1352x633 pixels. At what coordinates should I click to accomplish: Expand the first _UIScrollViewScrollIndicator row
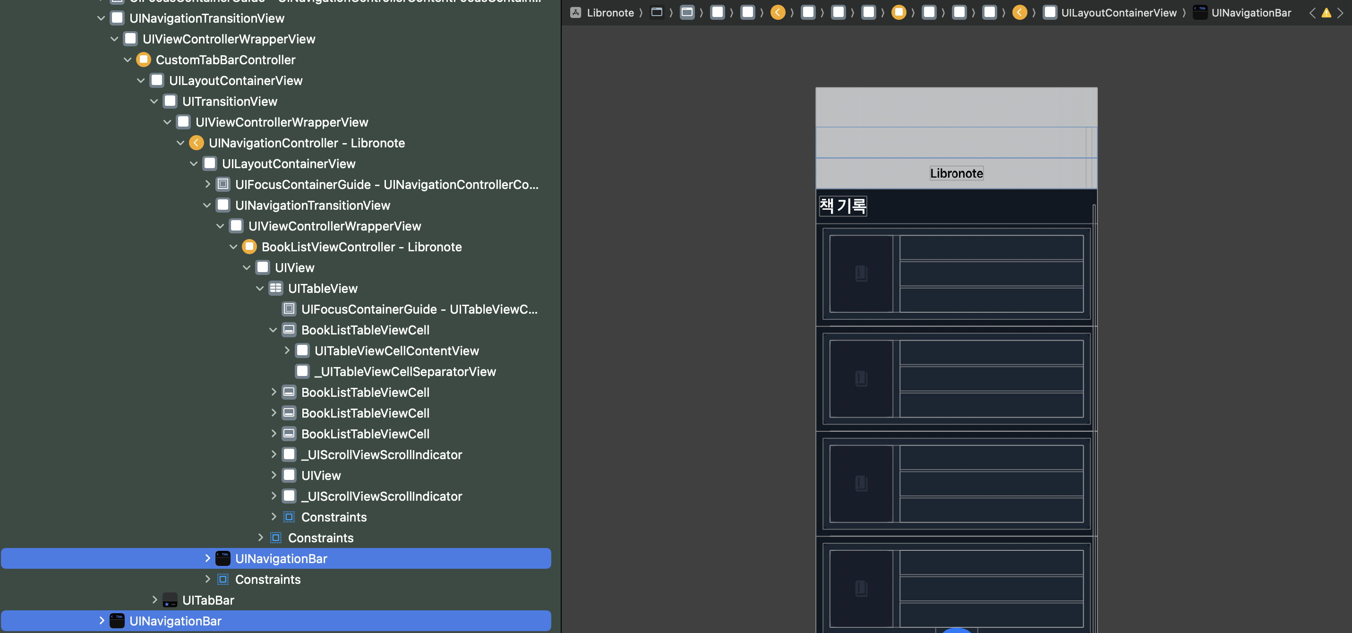point(274,454)
